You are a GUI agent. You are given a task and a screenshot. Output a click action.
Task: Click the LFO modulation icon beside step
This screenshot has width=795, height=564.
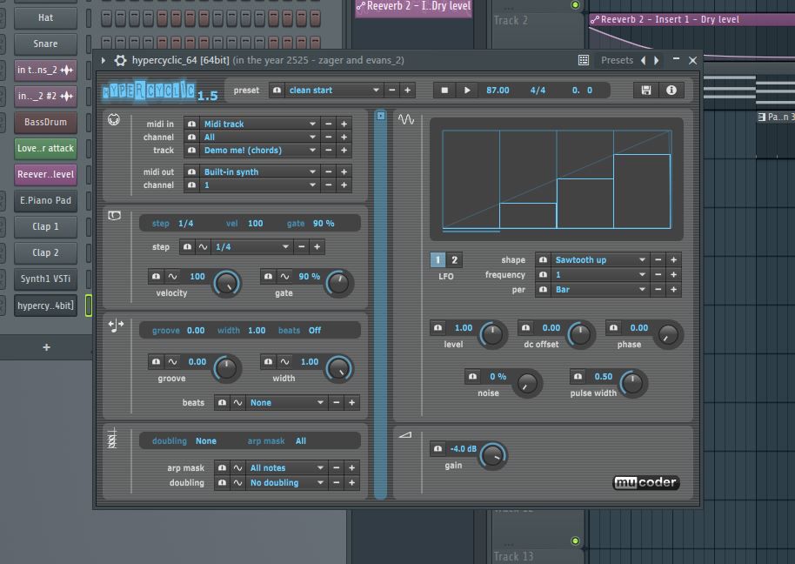[x=203, y=247]
